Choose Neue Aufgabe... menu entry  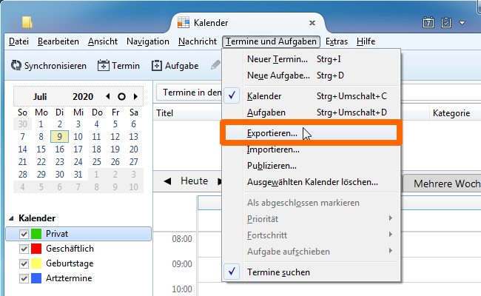[312, 75]
